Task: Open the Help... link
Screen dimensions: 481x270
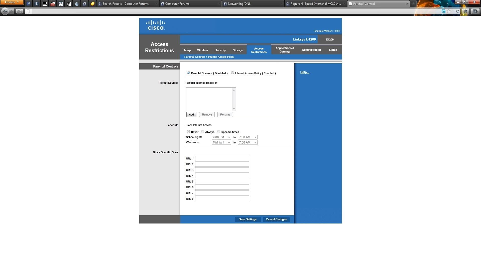Action: coord(305,72)
